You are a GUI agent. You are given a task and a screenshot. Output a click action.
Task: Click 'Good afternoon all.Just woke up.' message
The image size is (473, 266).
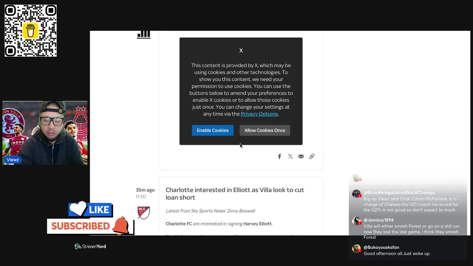pyautogui.click(x=397, y=253)
